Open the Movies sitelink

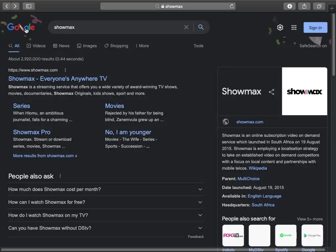pyautogui.click(x=115, y=106)
